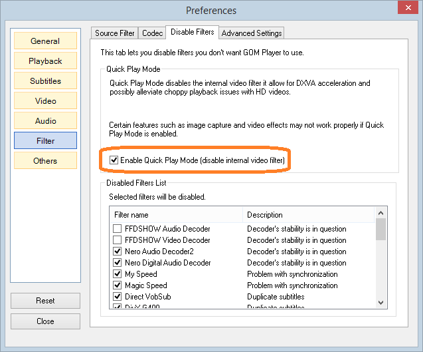This screenshot has height=352, width=423.
Task: Open the General preferences section
Action: coord(45,41)
